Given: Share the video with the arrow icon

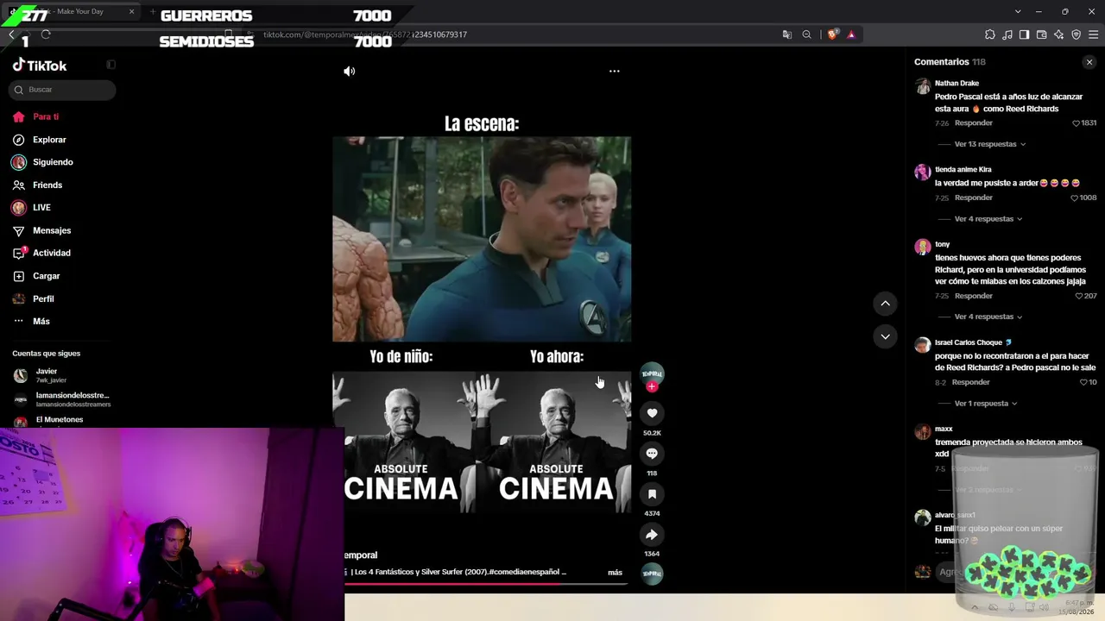Looking at the screenshot, I should [x=652, y=535].
